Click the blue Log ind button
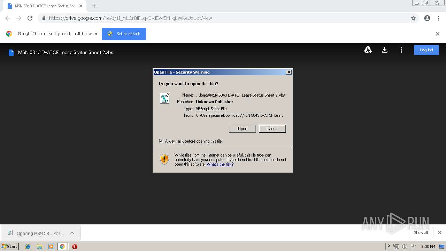Viewport: 446px width, 251px height. (426, 50)
